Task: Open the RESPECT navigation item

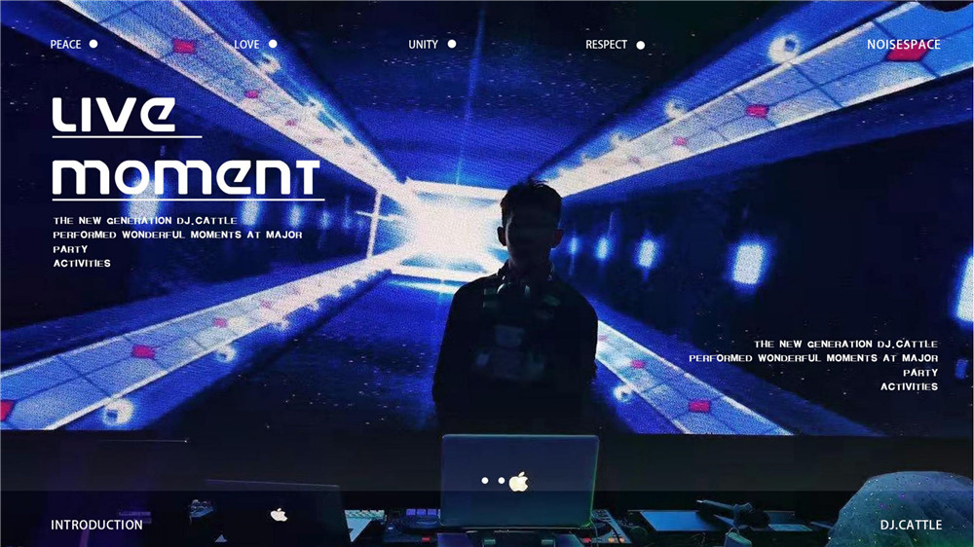Action: (606, 45)
